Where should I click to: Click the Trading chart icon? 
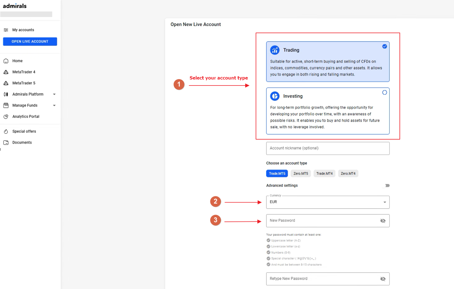[275, 50]
